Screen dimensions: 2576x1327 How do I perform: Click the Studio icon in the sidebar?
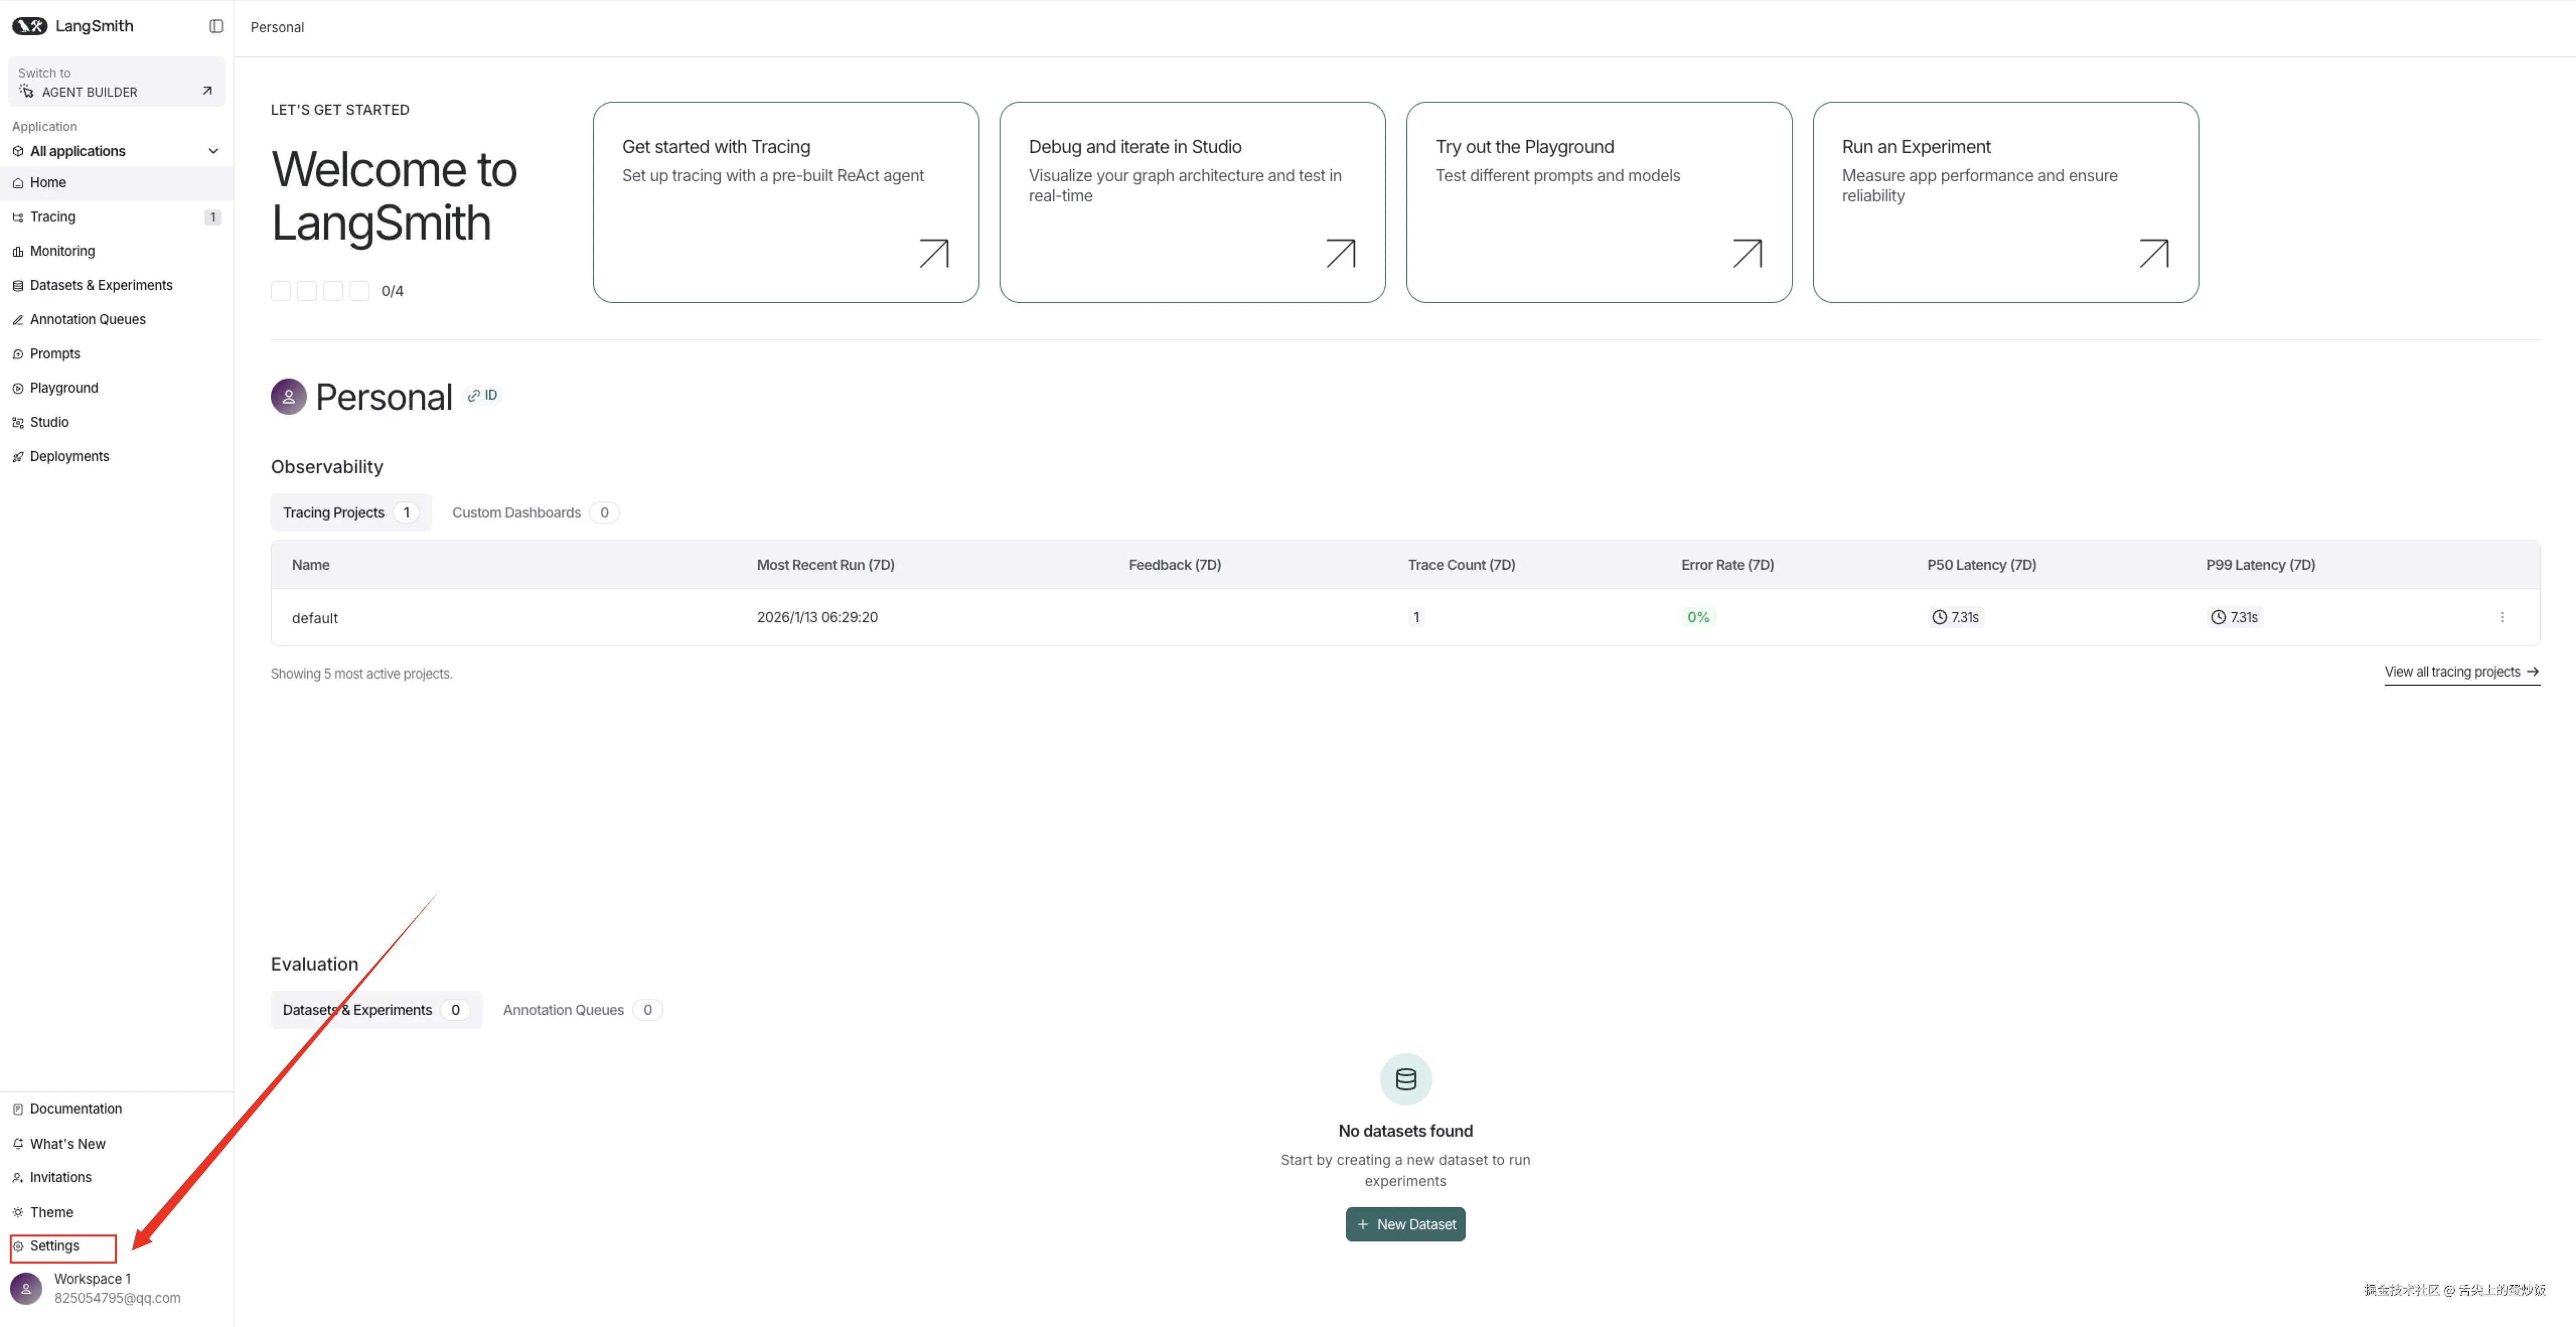(18, 423)
